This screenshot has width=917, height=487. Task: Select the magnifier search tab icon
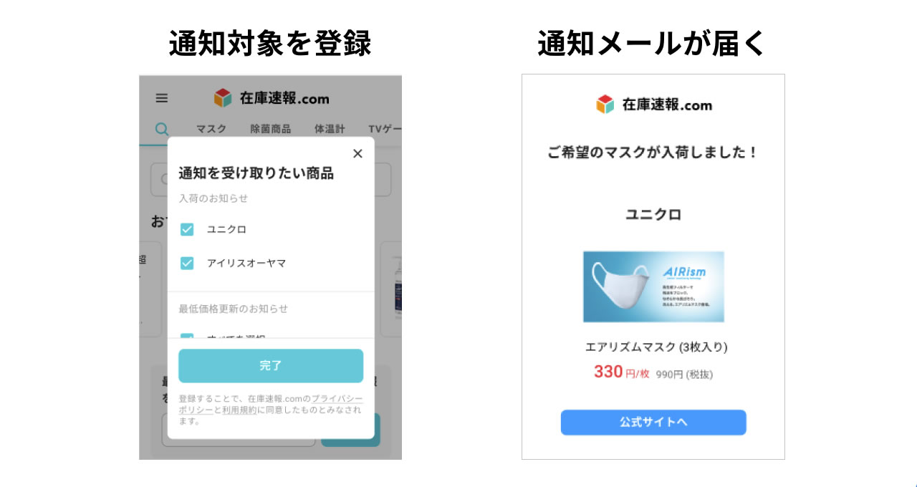162,130
